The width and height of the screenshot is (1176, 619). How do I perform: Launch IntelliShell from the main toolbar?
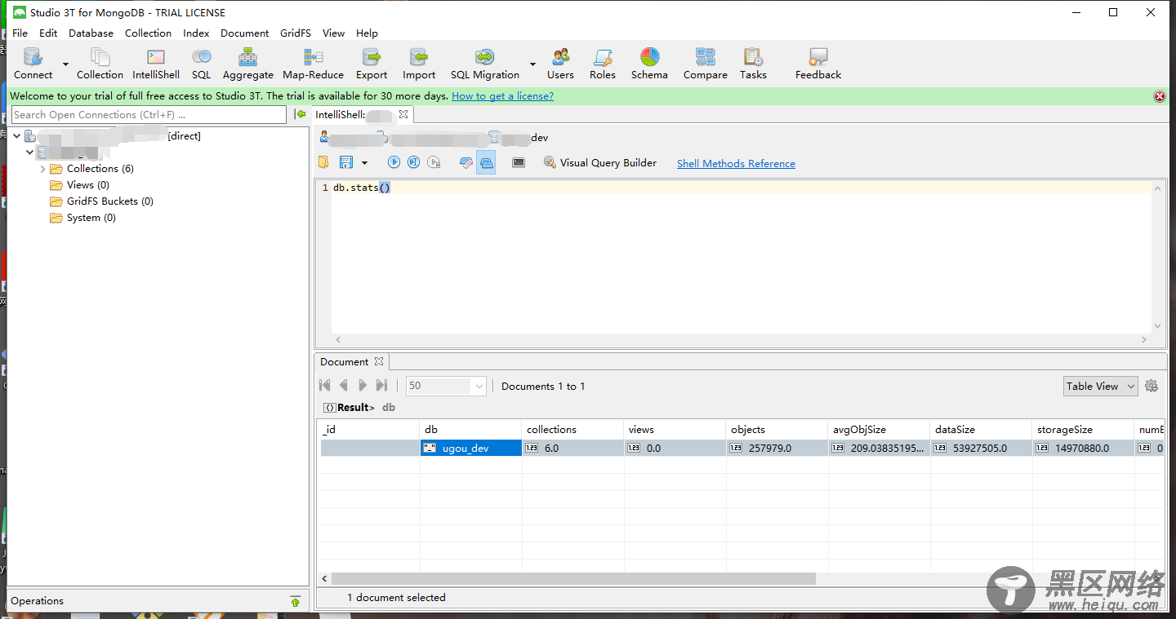point(156,64)
